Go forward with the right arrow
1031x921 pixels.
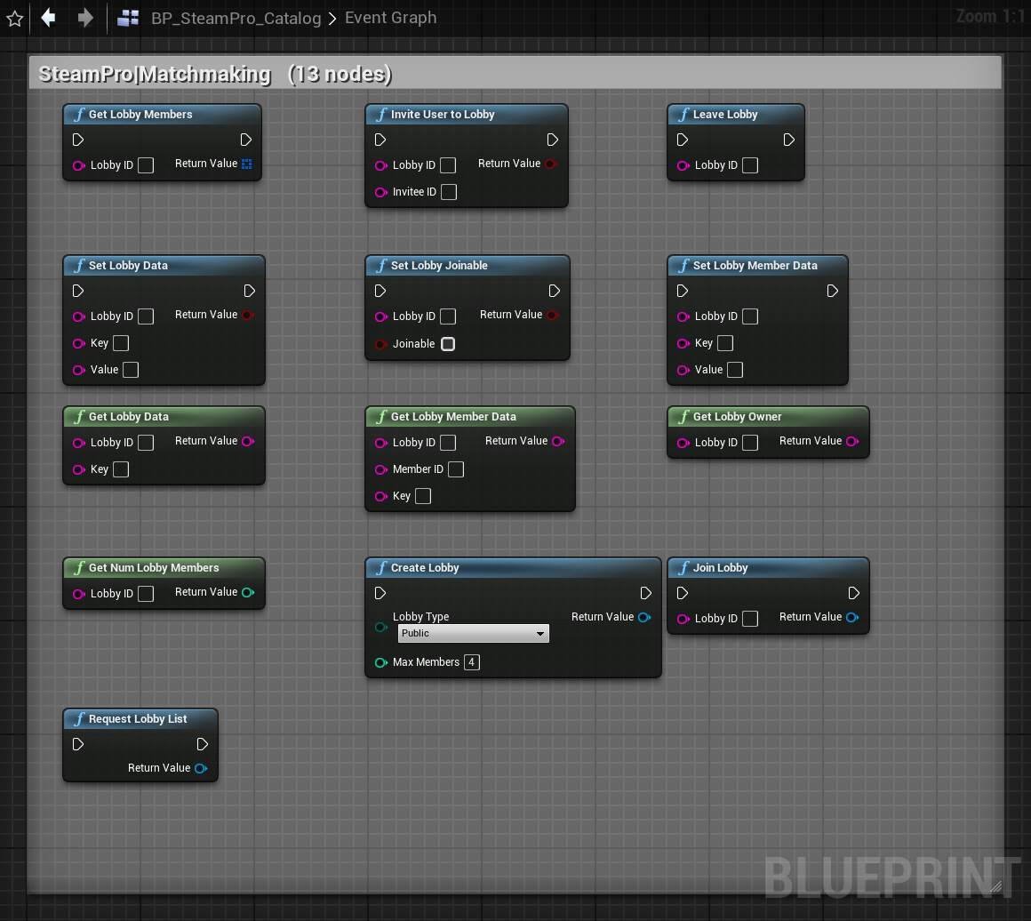(x=84, y=18)
